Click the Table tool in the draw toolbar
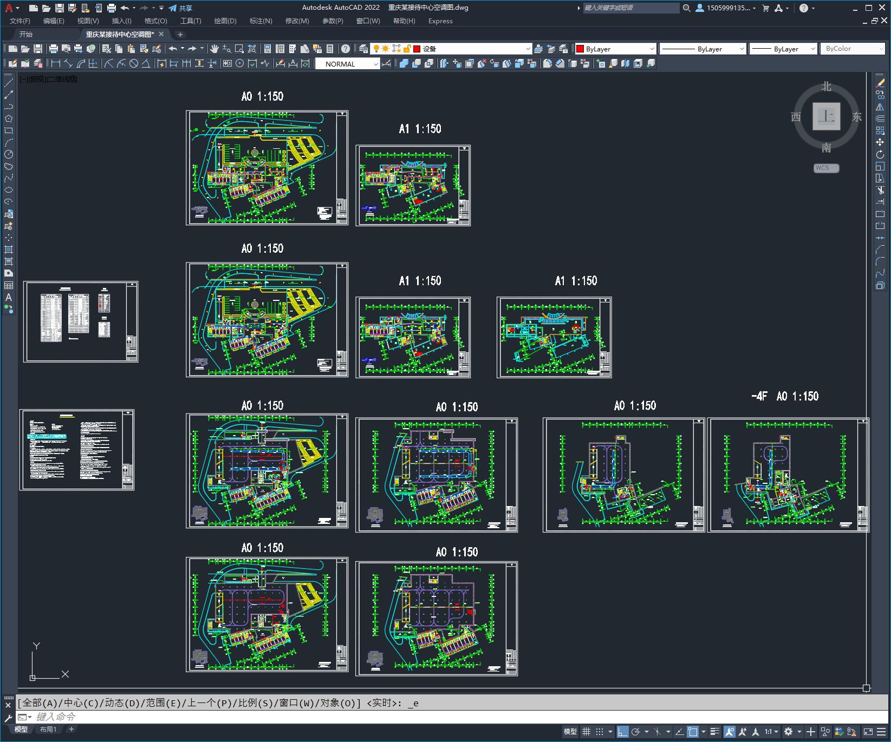Screen dimensions: 891x742 9,285
